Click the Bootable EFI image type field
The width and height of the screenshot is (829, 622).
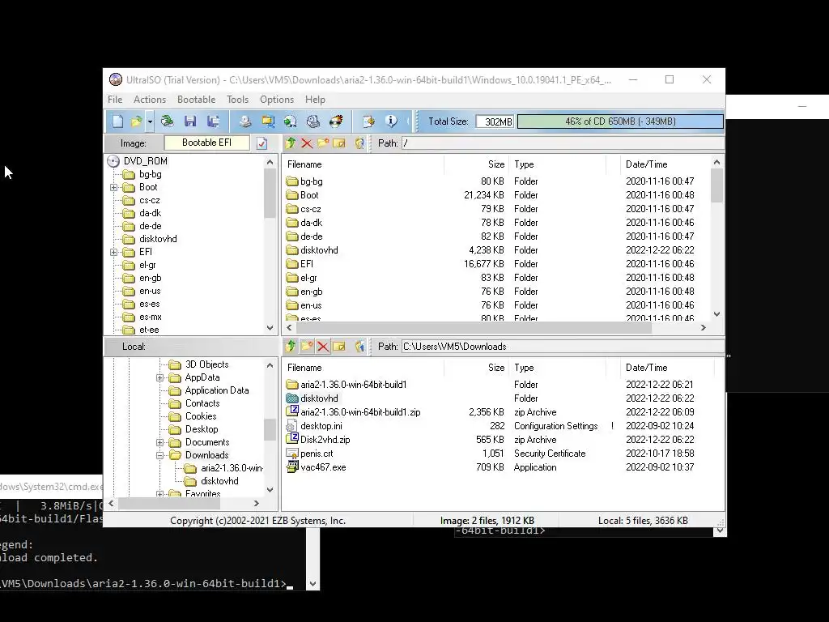(206, 143)
